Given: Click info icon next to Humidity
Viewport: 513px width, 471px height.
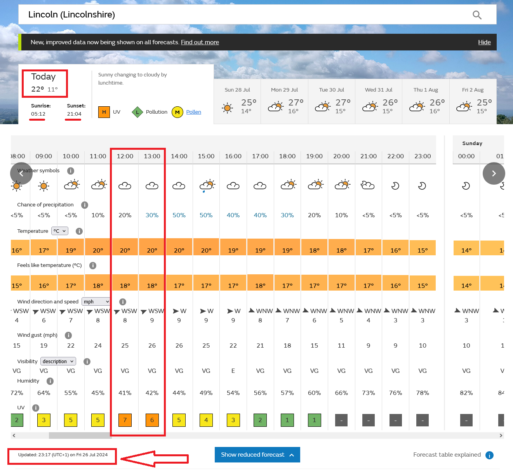Looking at the screenshot, I should click(x=50, y=381).
